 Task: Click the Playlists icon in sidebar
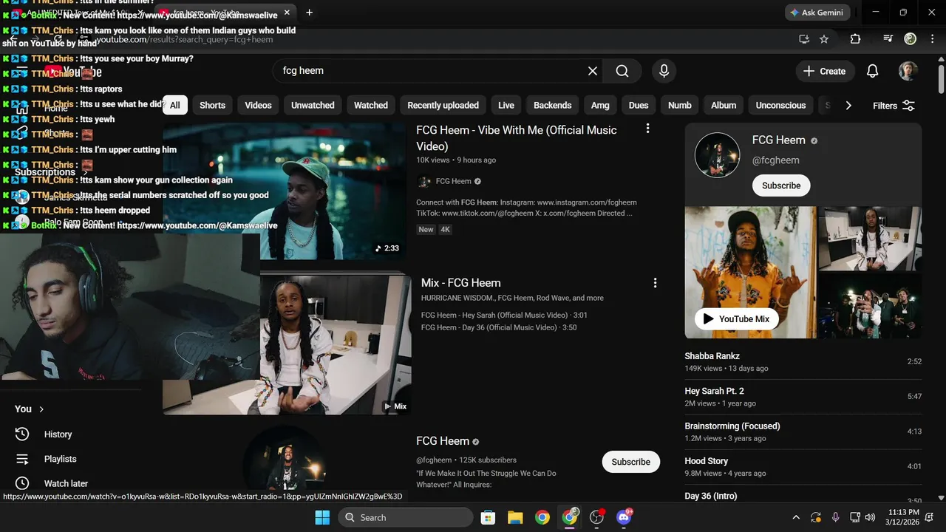click(22, 459)
